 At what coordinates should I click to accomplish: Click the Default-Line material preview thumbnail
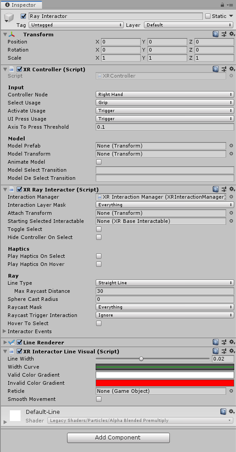pos(15,416)
